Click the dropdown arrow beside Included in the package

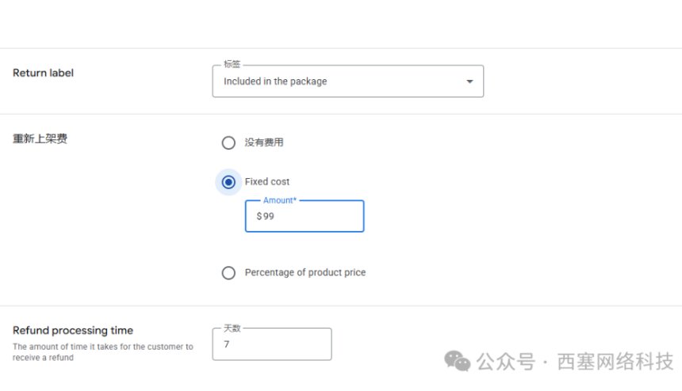click(x=469, y=82)
